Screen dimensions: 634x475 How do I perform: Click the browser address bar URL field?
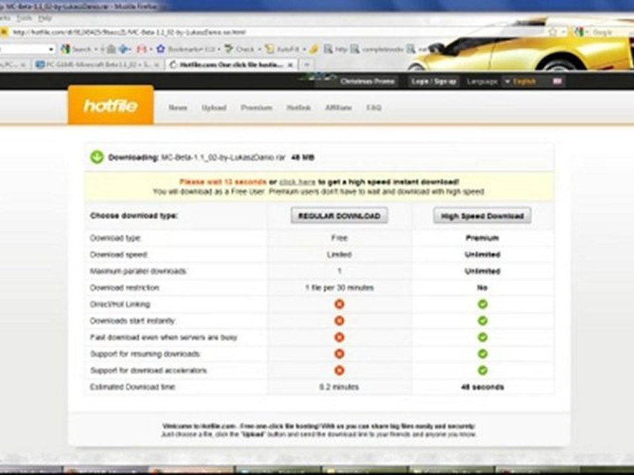279,32
